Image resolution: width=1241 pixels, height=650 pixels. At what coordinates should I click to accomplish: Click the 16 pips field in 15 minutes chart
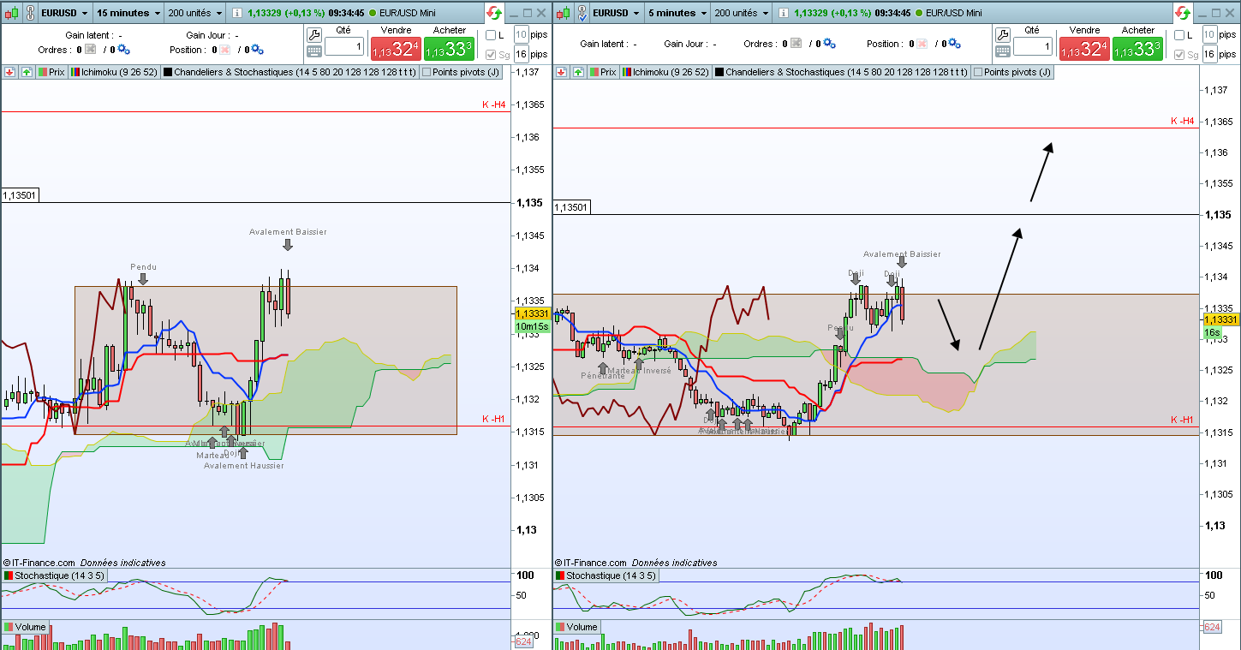[521, 55]
